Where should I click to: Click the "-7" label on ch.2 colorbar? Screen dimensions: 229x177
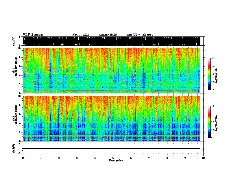(x=213, y=137)
